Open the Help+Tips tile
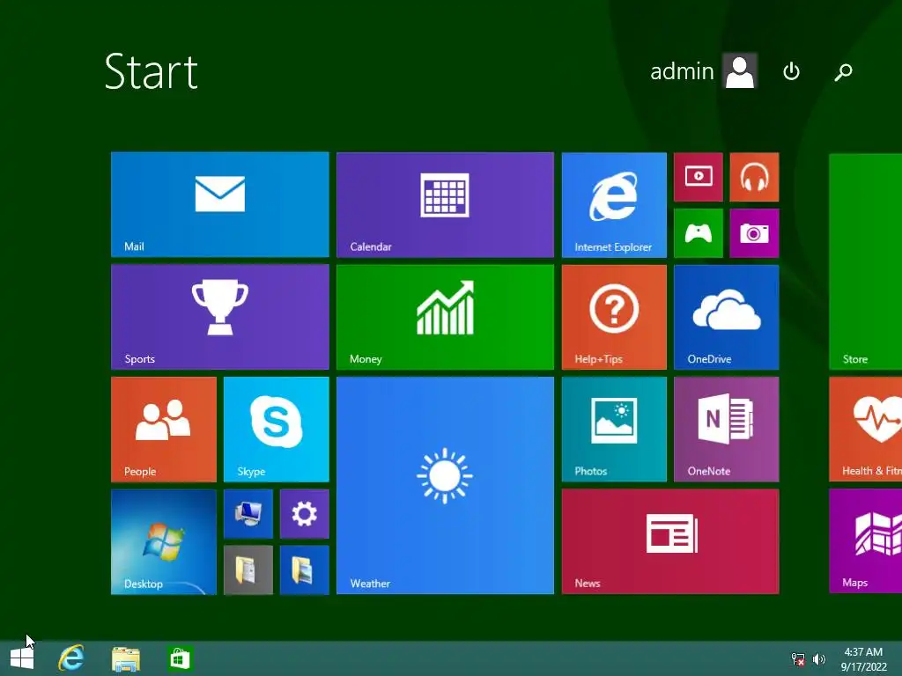Image resolution: width=902 pixels, height=676 pixels. (614, 317)
